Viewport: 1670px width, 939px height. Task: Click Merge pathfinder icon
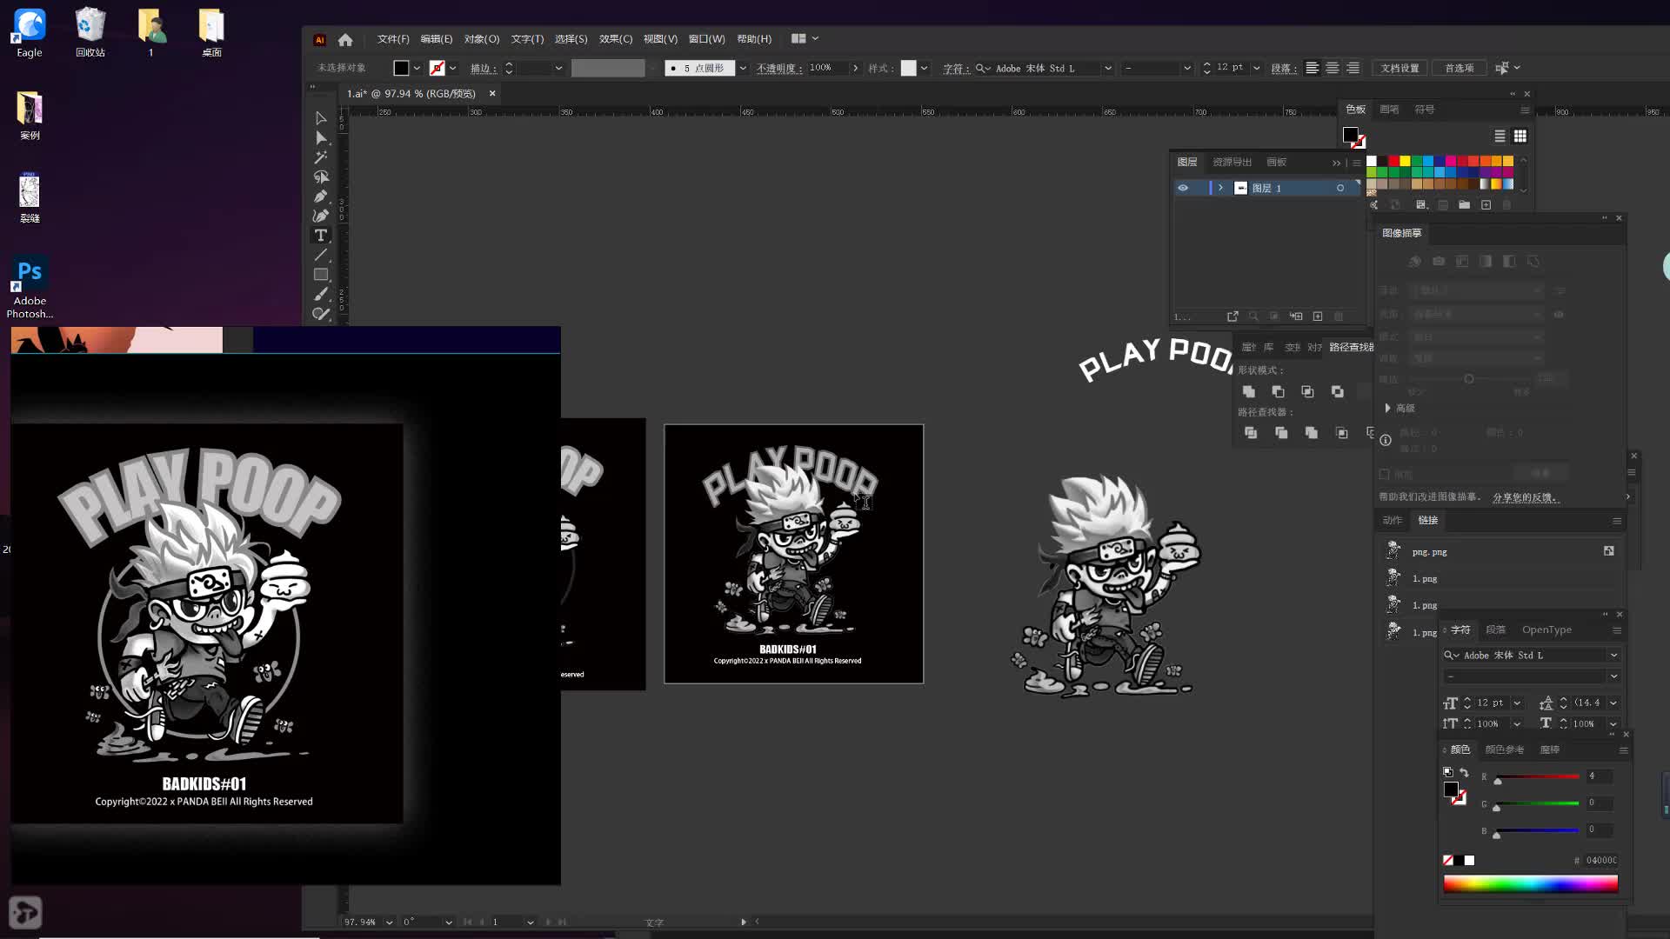[1311, 433]
